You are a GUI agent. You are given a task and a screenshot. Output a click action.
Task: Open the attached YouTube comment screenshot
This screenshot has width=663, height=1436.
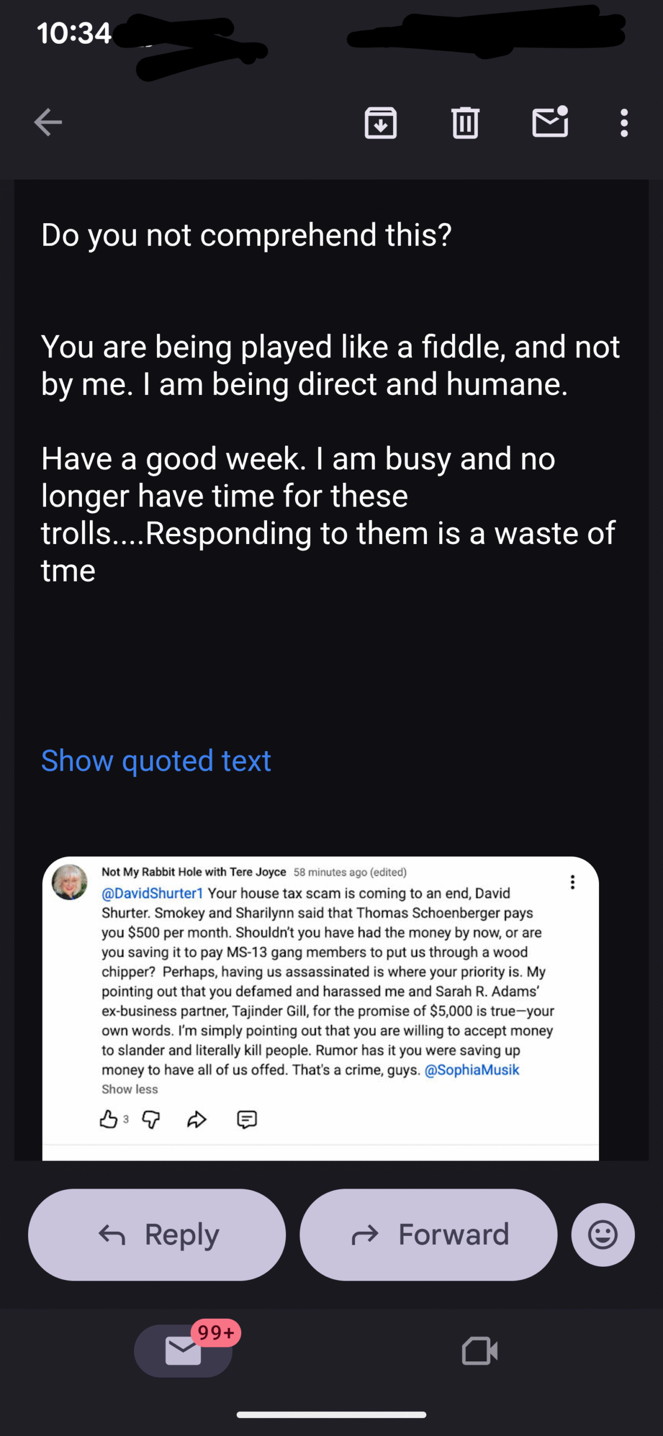pos(320,998)
